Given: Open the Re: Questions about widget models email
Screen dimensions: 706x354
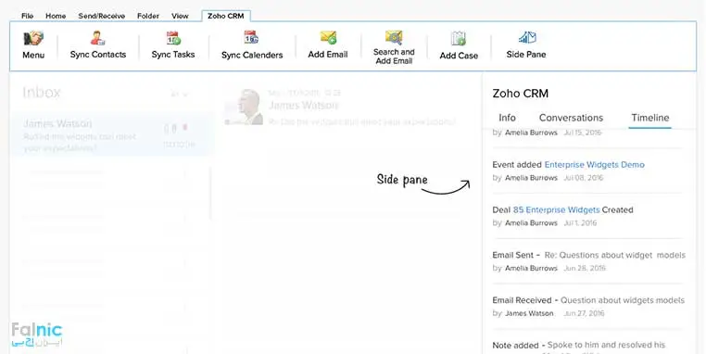Looking at the screenshot, I should tap(615, 255).
